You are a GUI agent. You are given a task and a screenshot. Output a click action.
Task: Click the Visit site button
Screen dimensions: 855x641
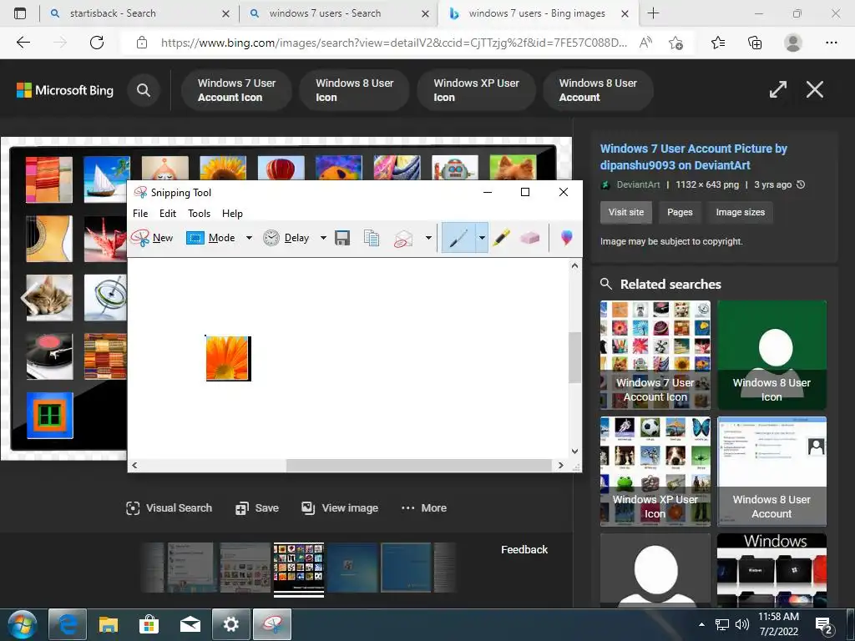tap(626, 213)
